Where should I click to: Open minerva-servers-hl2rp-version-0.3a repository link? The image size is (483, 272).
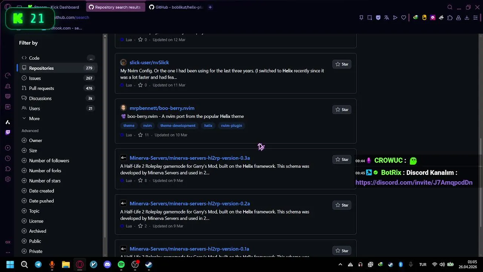[190, 158]
